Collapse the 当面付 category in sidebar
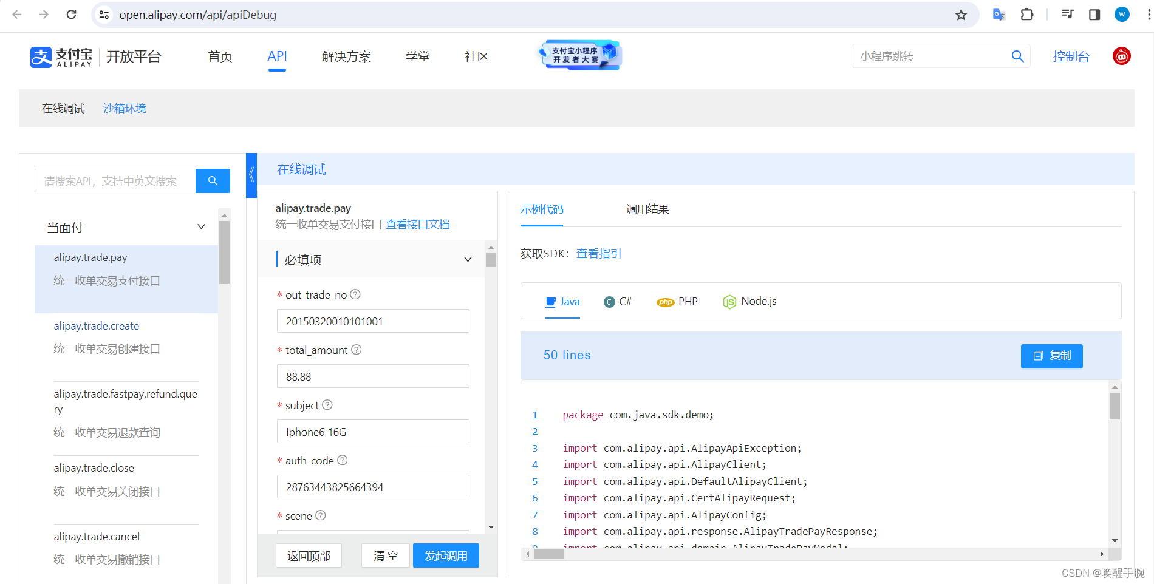 click(x=201, y=226)
